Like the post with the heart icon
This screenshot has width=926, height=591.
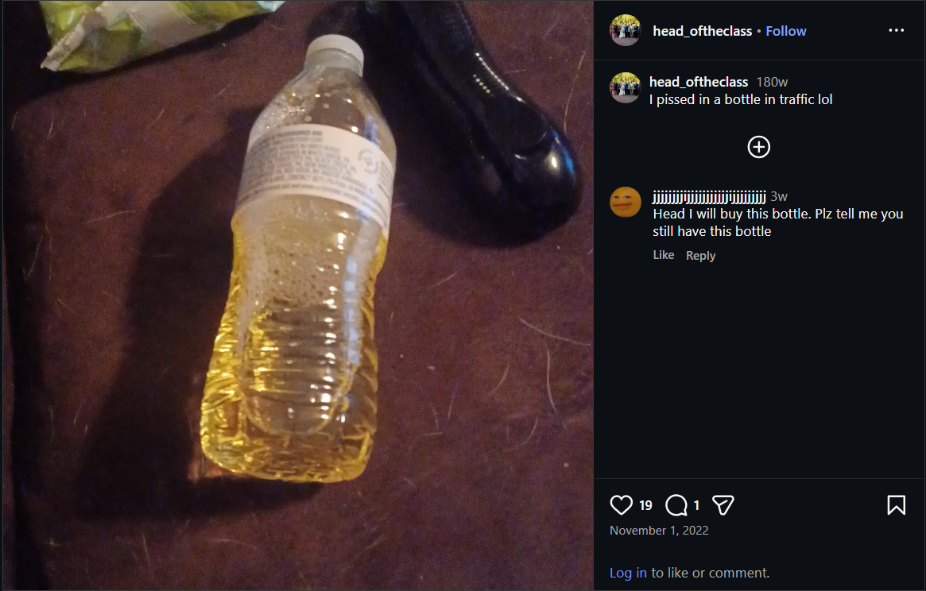click(x=621, y=505)
